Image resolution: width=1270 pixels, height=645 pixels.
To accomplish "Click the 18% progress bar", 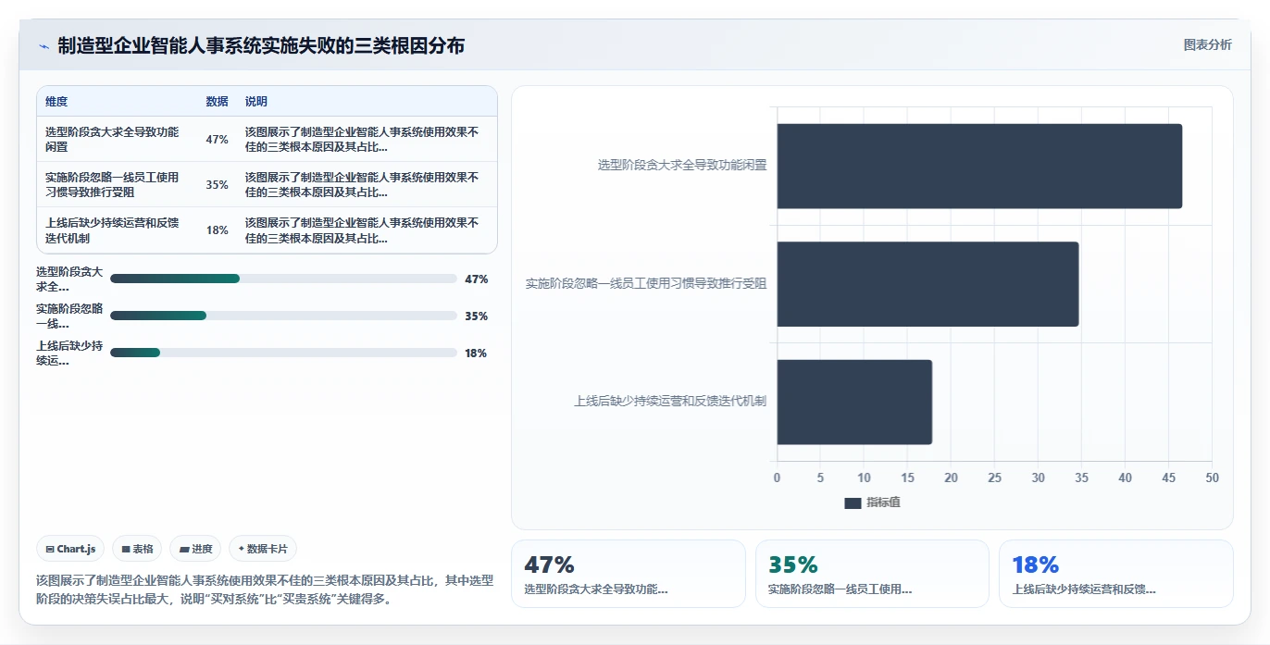I will (x=283, y=353).
